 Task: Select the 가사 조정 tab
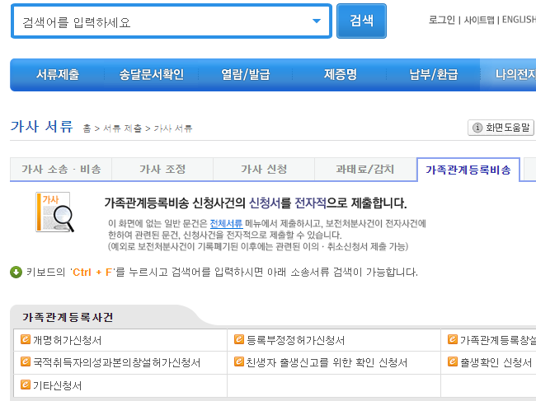click(162, 170)
